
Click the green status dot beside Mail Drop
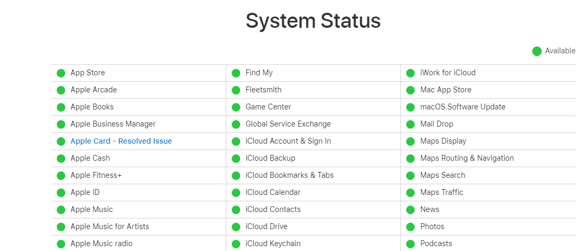[410, 124]
